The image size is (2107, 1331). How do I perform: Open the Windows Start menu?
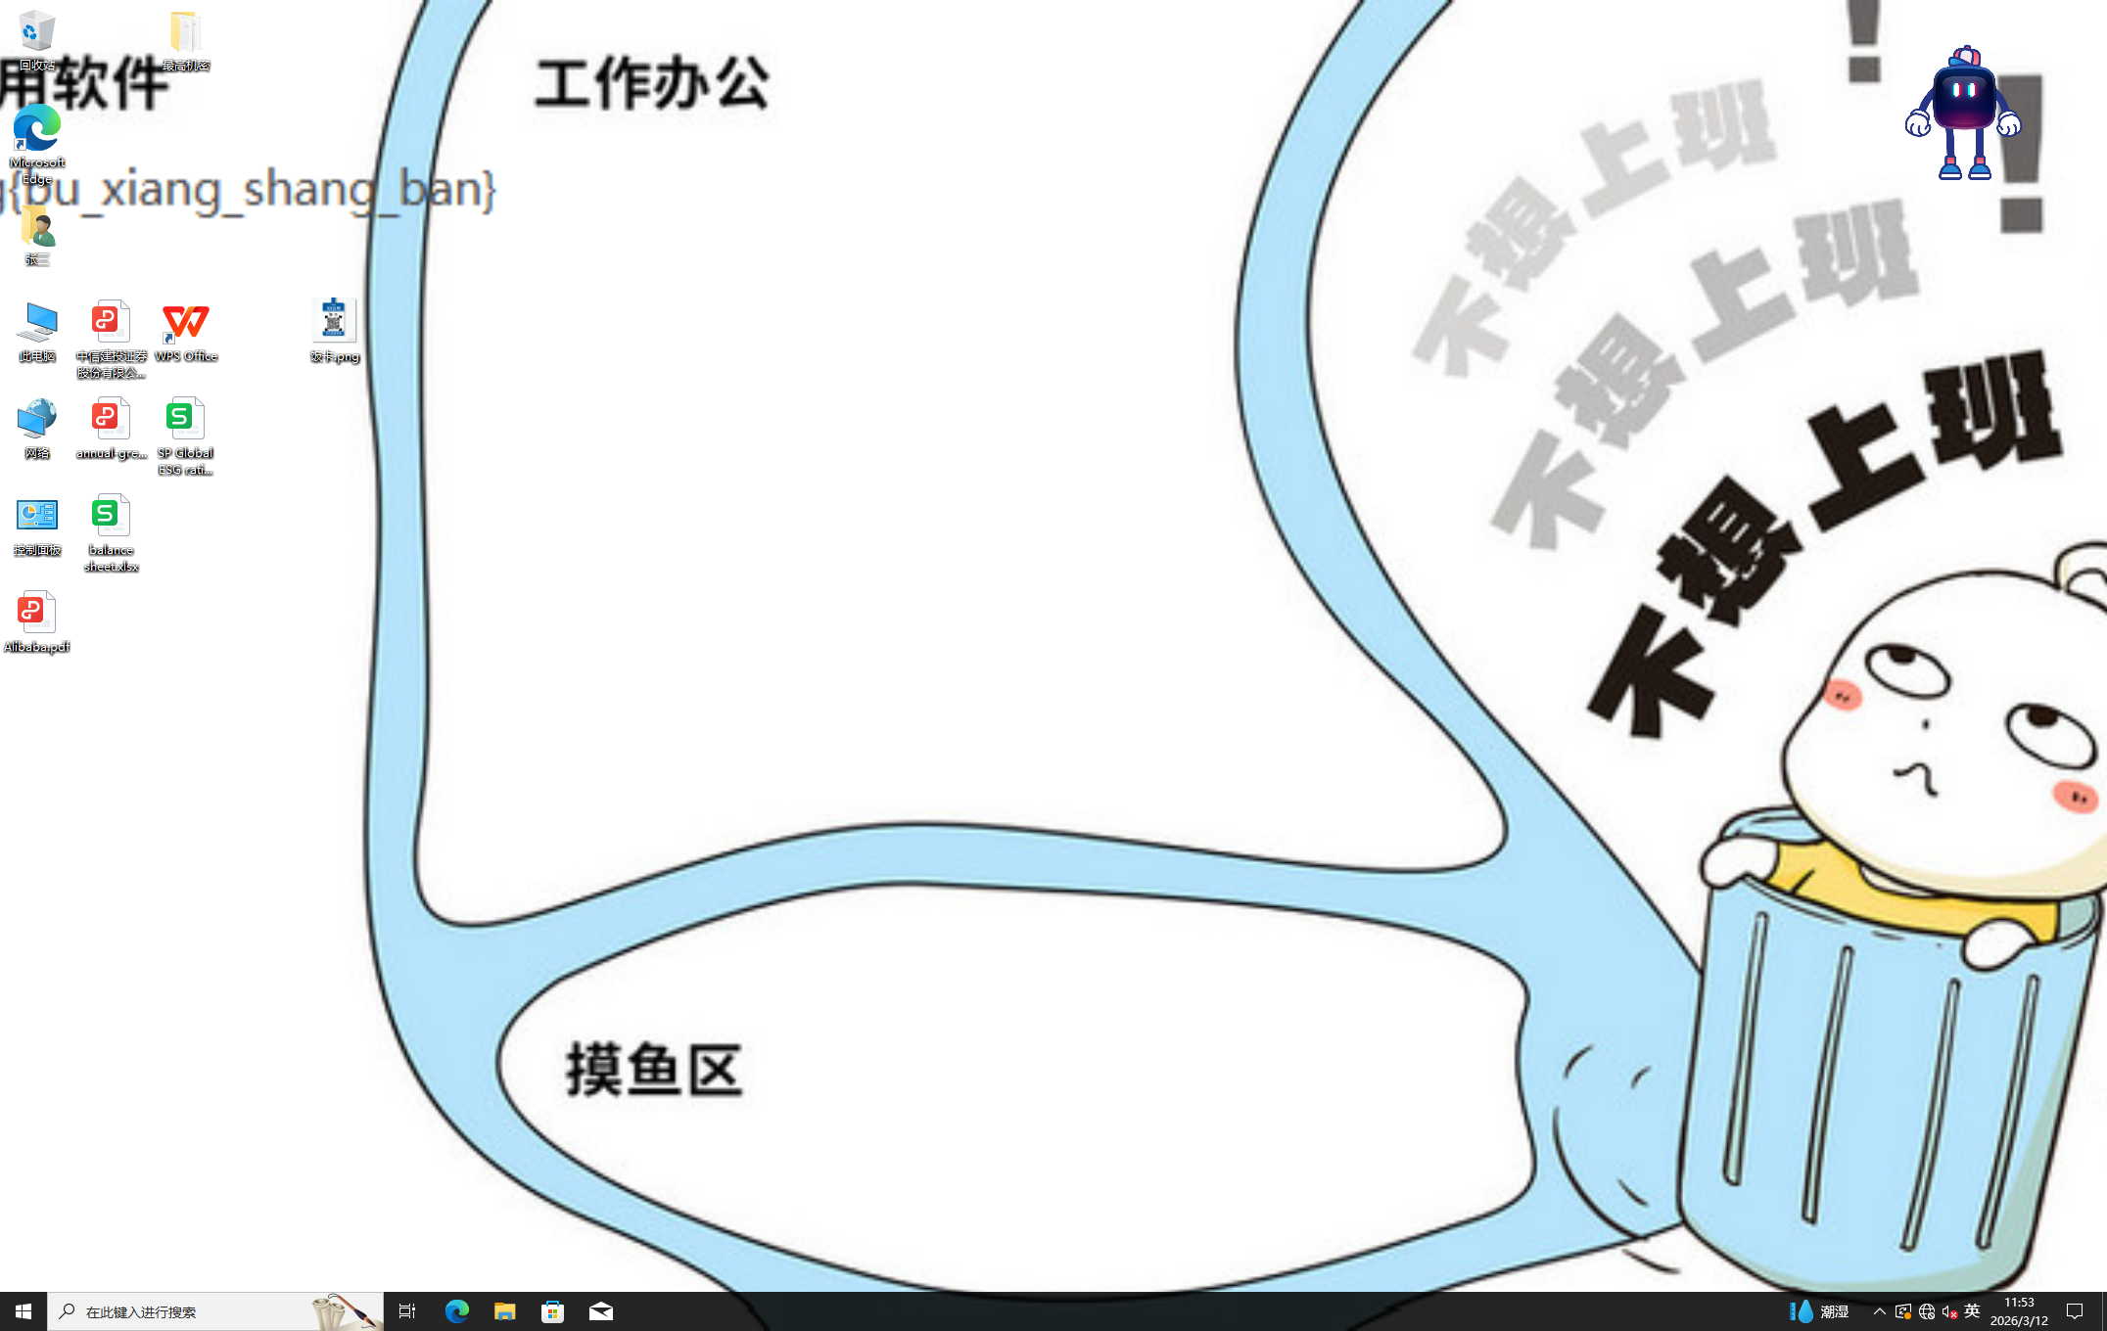click(x=23, y=1311)
